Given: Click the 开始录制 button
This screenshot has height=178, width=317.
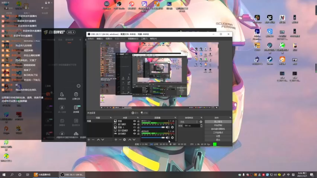Looking at the screenshot, I should point(218,125).
